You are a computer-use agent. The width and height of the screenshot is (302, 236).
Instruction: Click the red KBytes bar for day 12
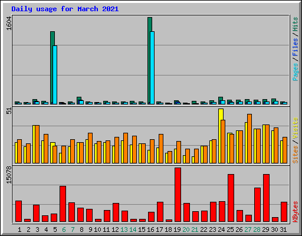pyautogui.click(x=116, y=212)
